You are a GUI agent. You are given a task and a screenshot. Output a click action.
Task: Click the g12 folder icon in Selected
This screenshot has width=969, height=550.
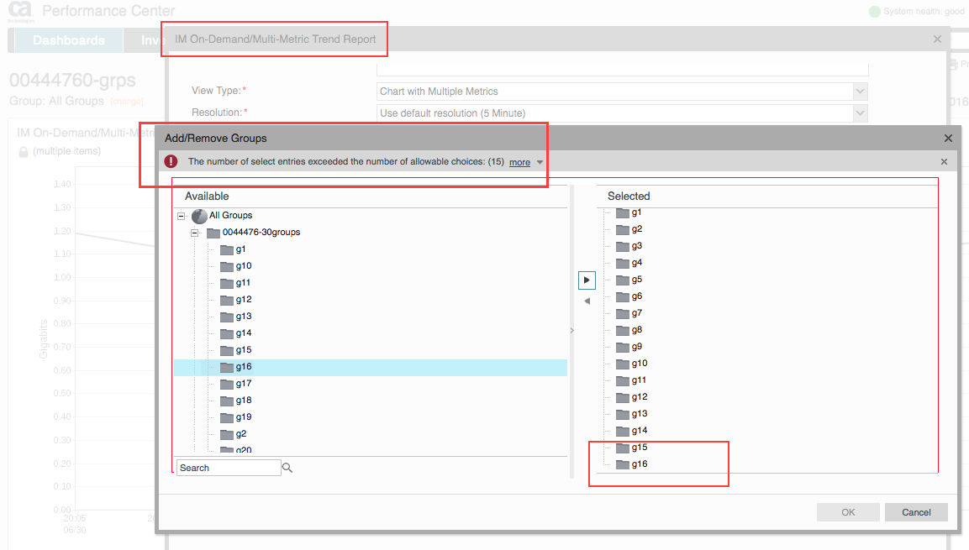coord(622,397)
